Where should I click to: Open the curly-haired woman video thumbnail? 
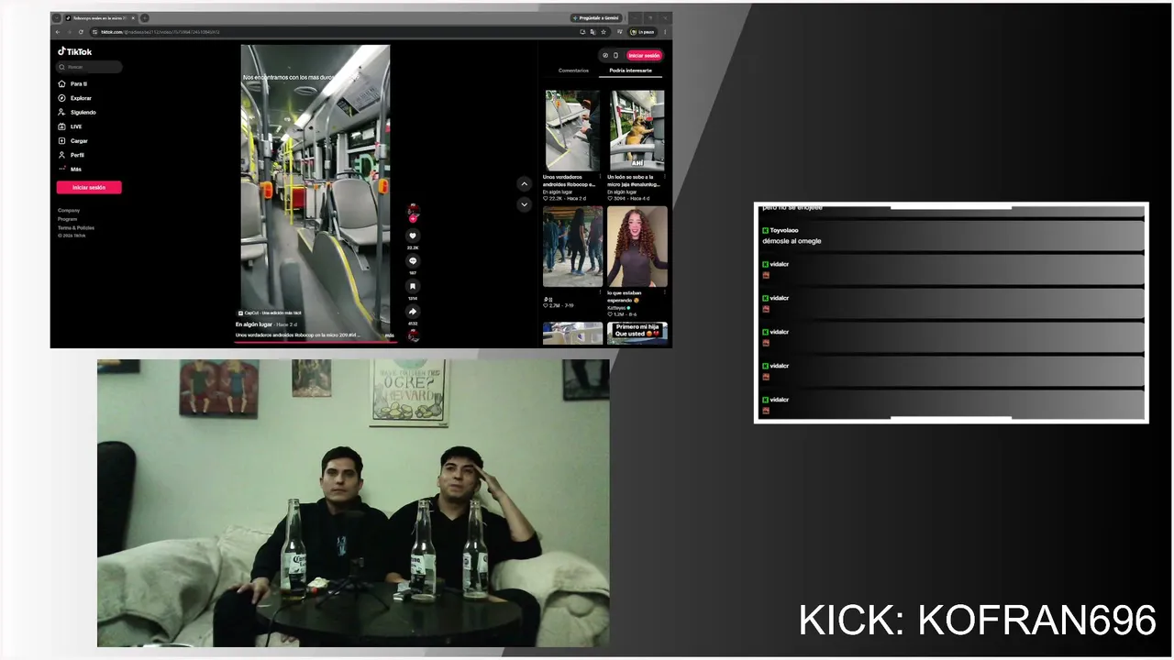coord(637,247)
